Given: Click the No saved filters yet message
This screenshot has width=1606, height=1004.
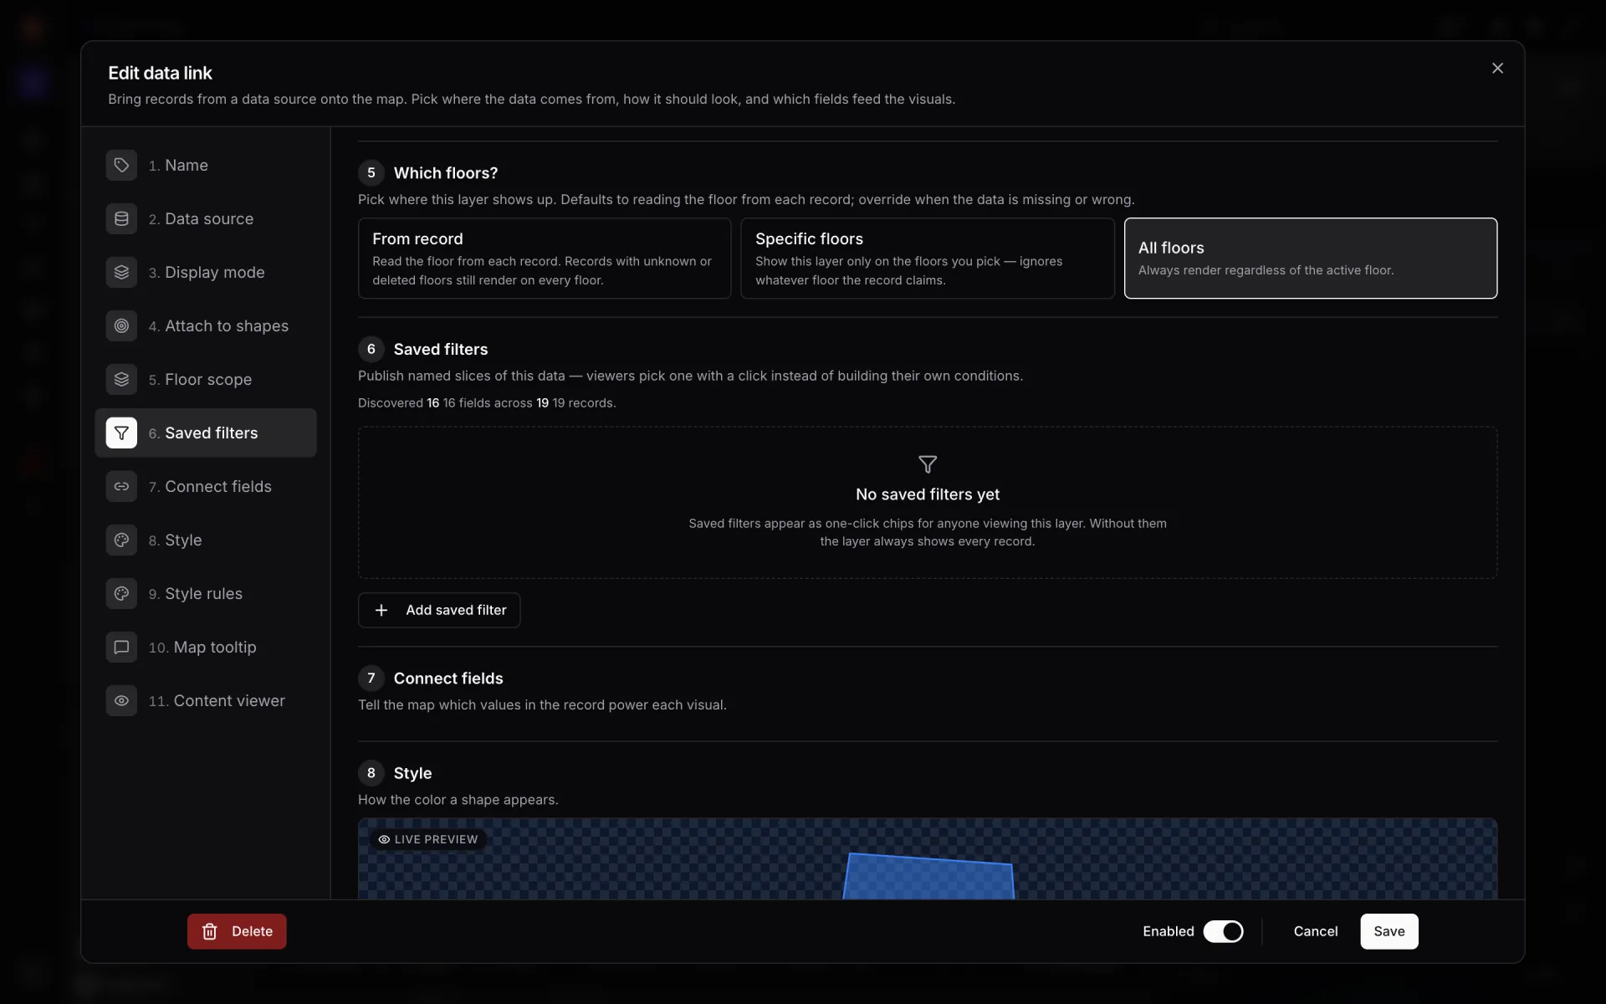Looking at the screenshot, I should click(x=927, y=494).
